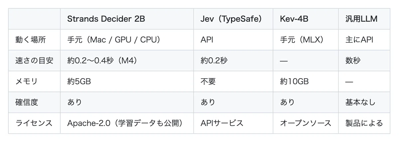
Task: Click the APIサービス license cell
Action: point(222,123)
